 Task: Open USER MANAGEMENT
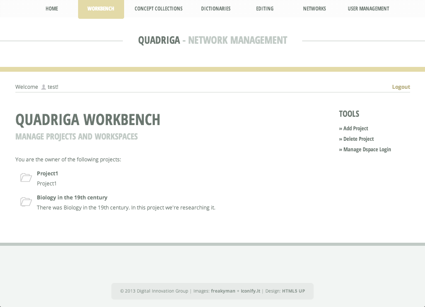click(x=368, y=9)
